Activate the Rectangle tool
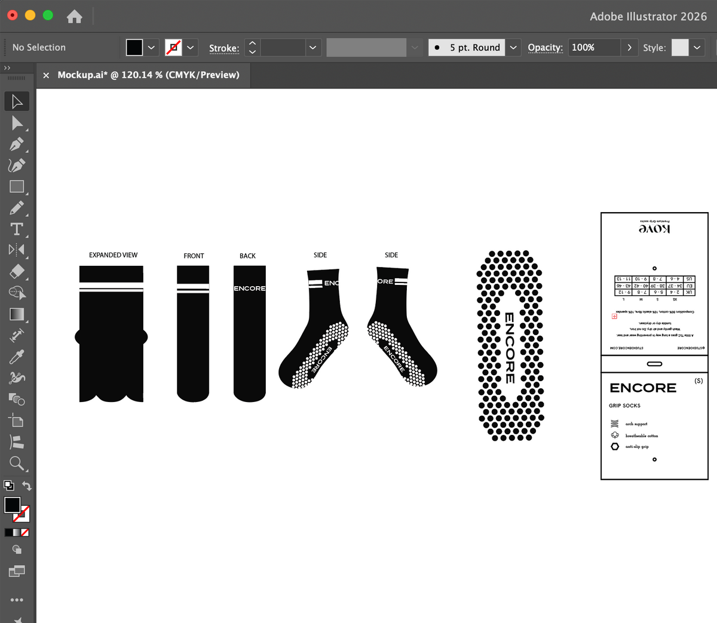Screen dimensions: 717x623 pos(17,187)
